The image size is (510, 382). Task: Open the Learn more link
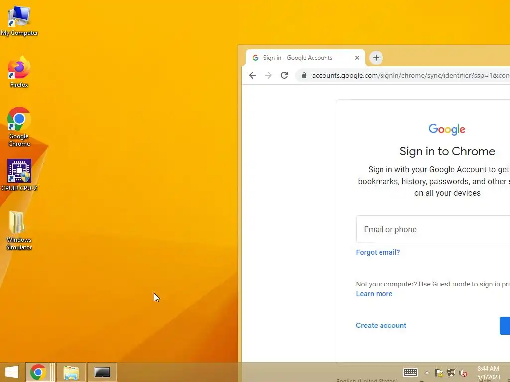(374, 294)
